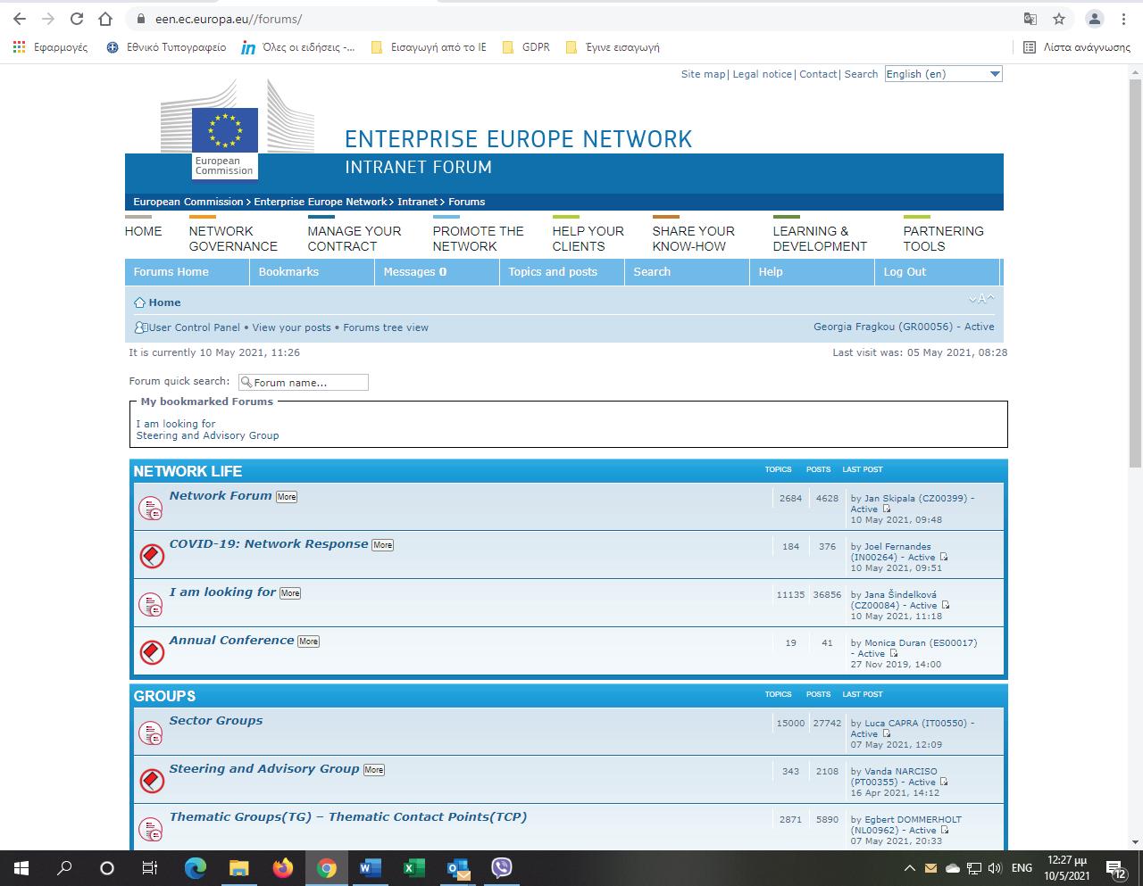Screen dimensions: 1143x886
Task: Open the User Control Panel link
Action: pos(194,327)
